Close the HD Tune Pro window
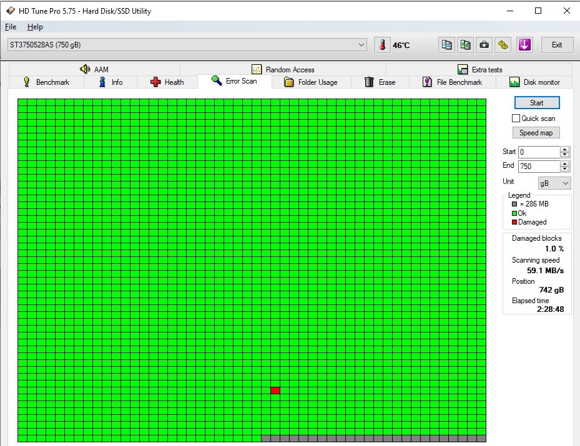 click(x=566, y=11)
